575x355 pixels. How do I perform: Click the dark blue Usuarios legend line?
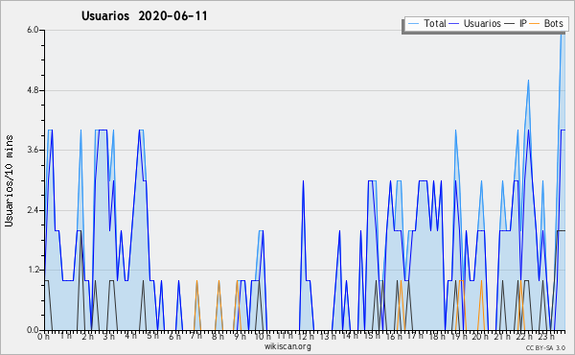[x=454, y=24]
